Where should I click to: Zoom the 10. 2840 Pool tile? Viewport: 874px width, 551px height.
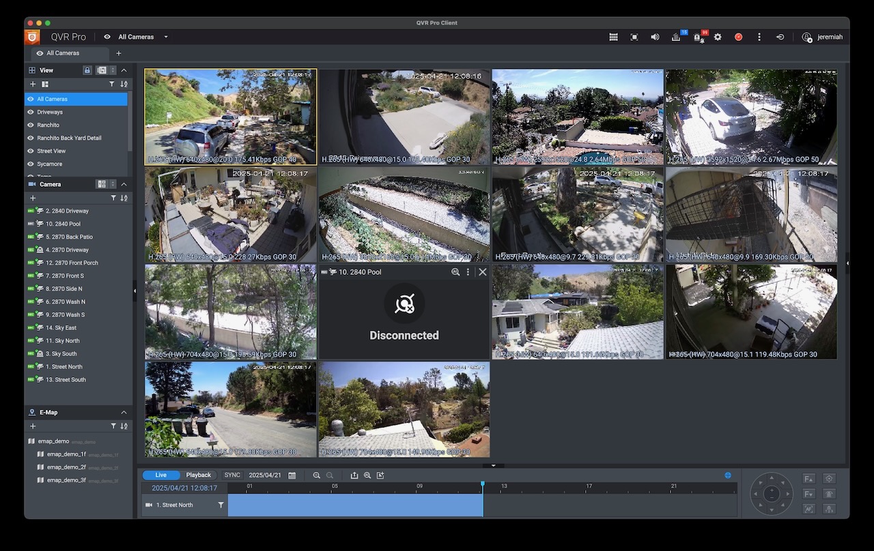click(455, 271)
